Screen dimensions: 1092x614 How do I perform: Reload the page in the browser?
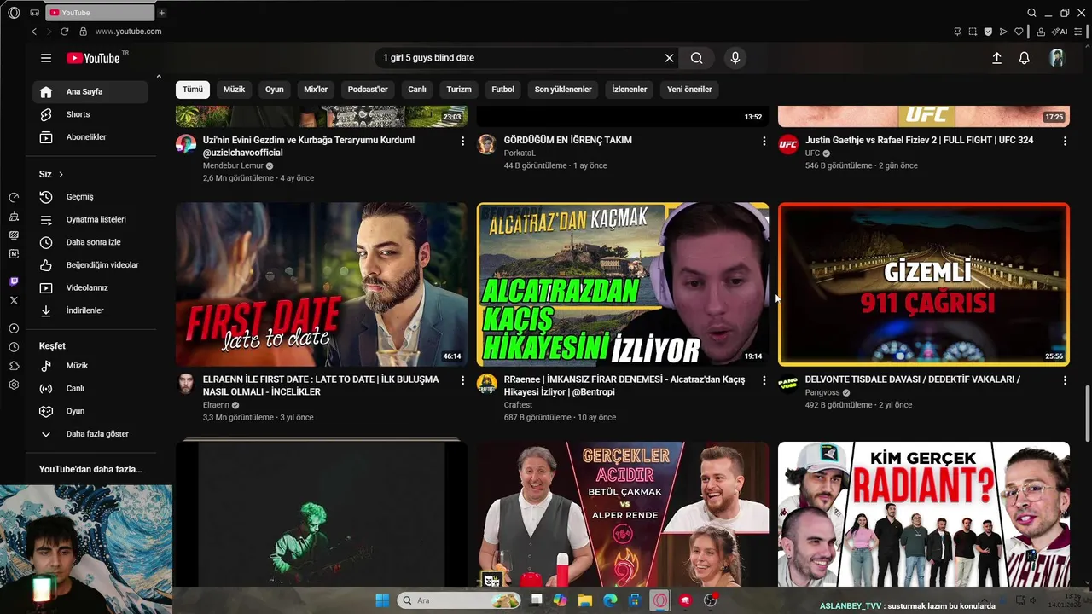pyautogui.click(x=64, y=32)
